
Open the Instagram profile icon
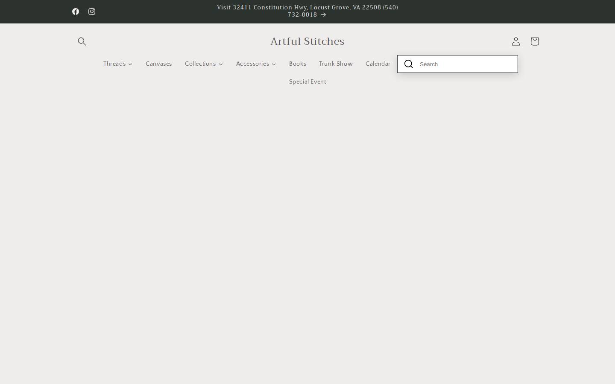click(x=92, y=12)
